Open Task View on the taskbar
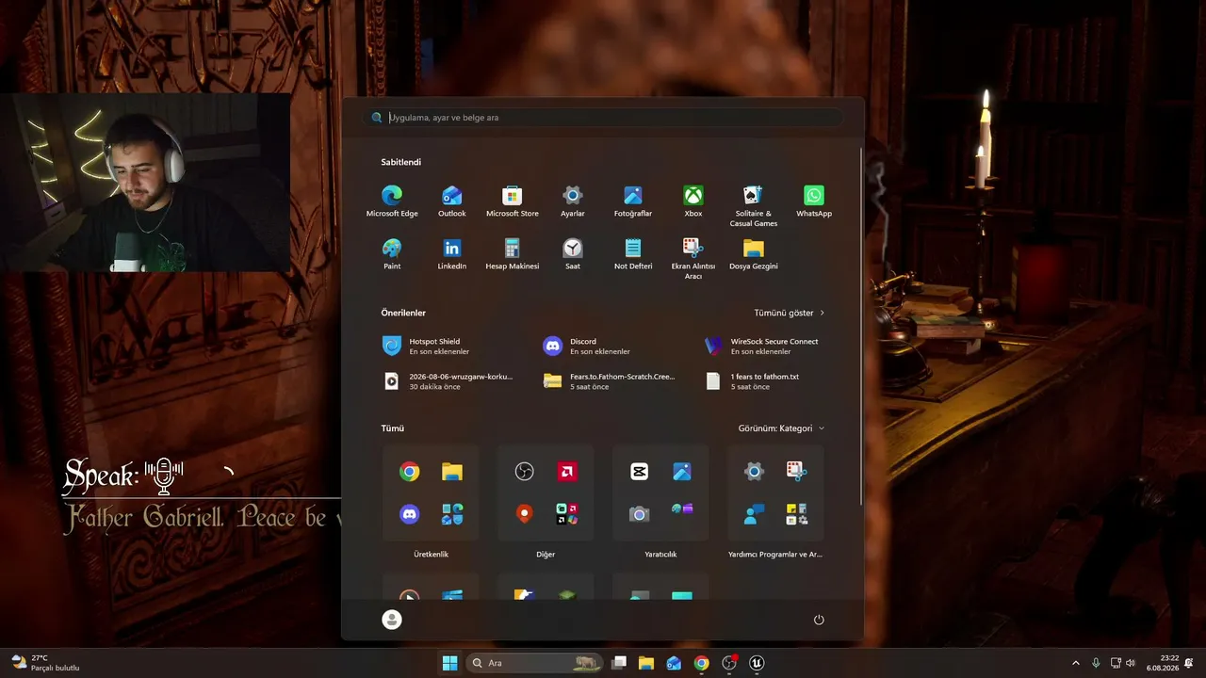Screen dimensions: 1206x678 (x=619, y=663)
